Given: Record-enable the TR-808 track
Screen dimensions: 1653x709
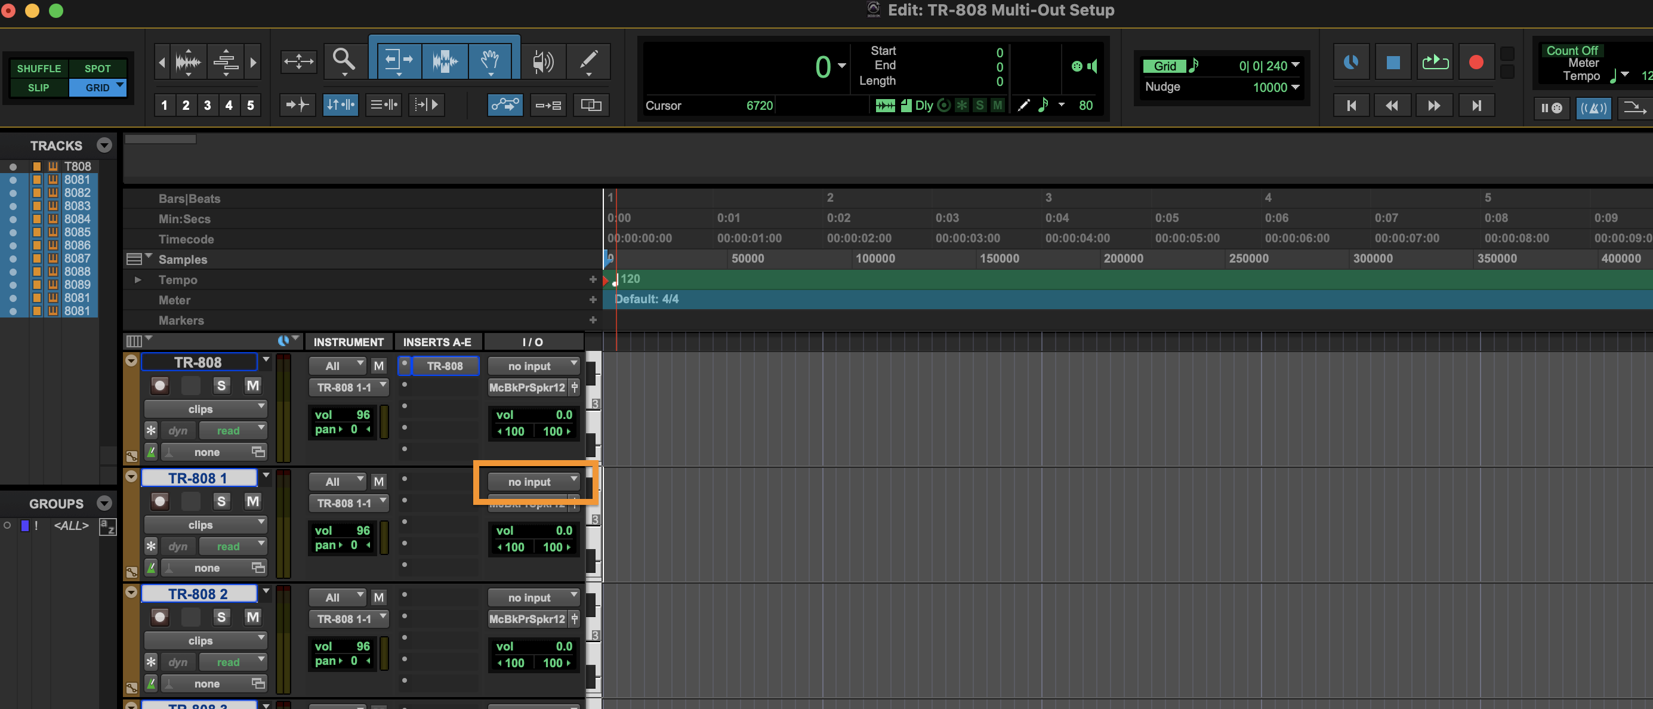Looking at the screenshot, I should (x=160, y=385).
